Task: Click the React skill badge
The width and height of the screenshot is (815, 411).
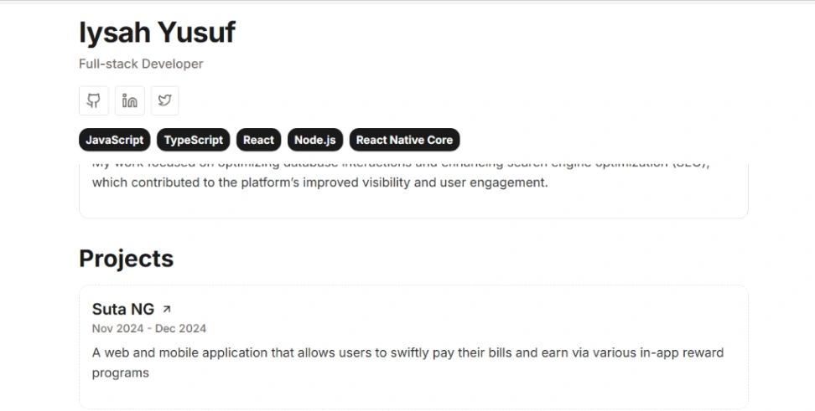Action: [258, 140]
